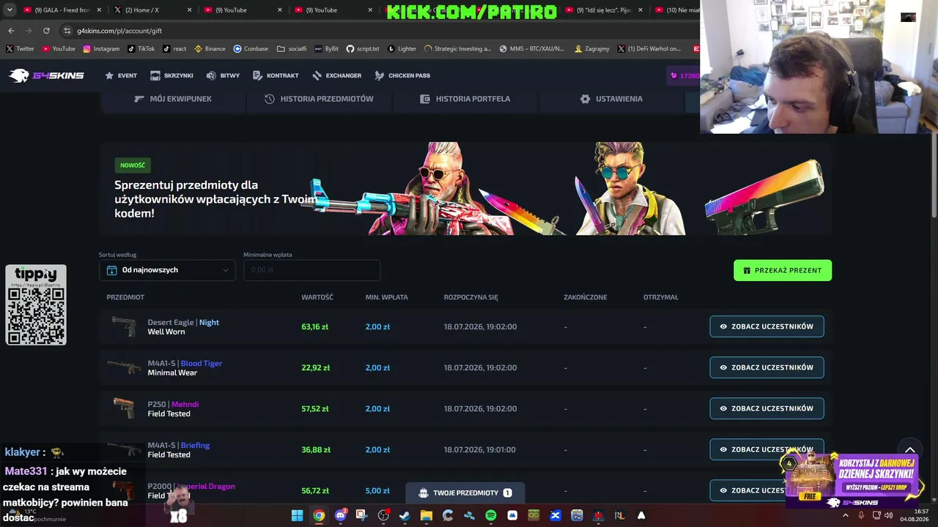Image resolution: width=938 pixels, height=527 pixels.
Task: Open the Twitter bookmark
Action: click(x=21, y=49)
